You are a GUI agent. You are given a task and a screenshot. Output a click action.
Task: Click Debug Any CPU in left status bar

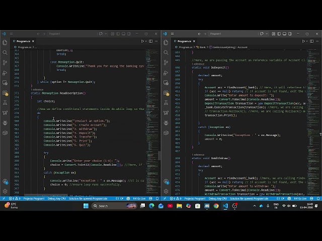57,198
